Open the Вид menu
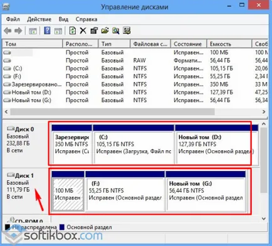272x246 pixels. [x=63, y=19]
